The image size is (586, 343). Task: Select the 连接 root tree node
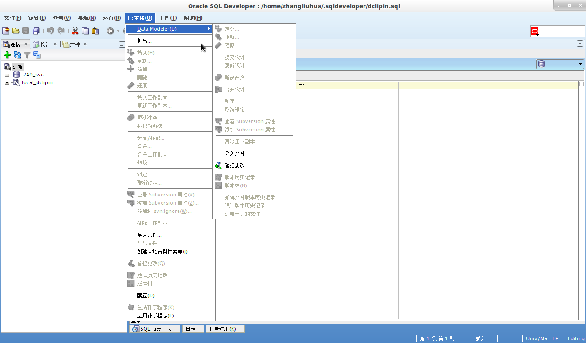(18, 67)
